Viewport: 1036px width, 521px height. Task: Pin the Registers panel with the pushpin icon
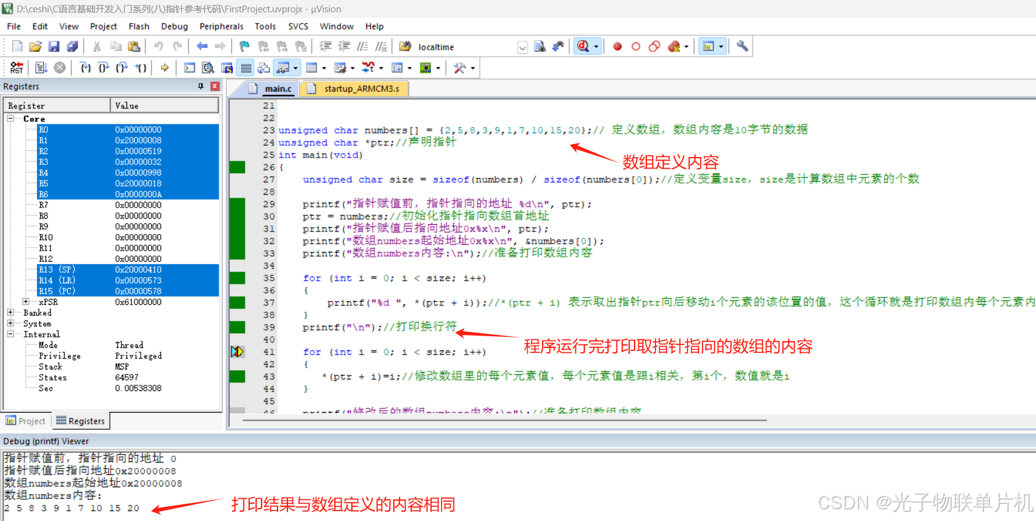200,86
